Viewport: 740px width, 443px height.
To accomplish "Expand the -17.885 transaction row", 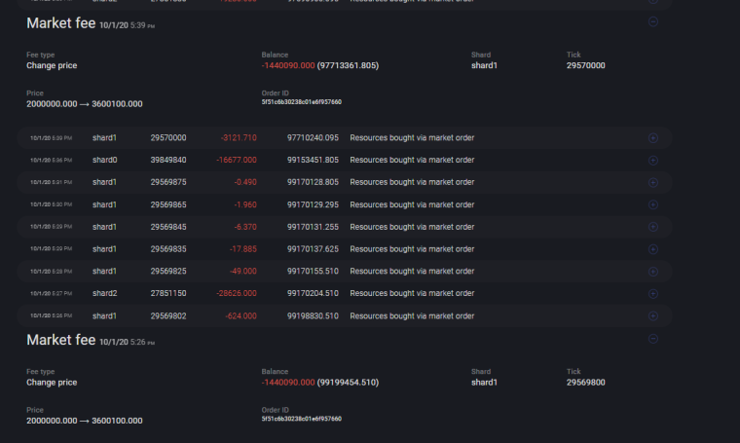I will pyautogui.click(x=652, y=249).
